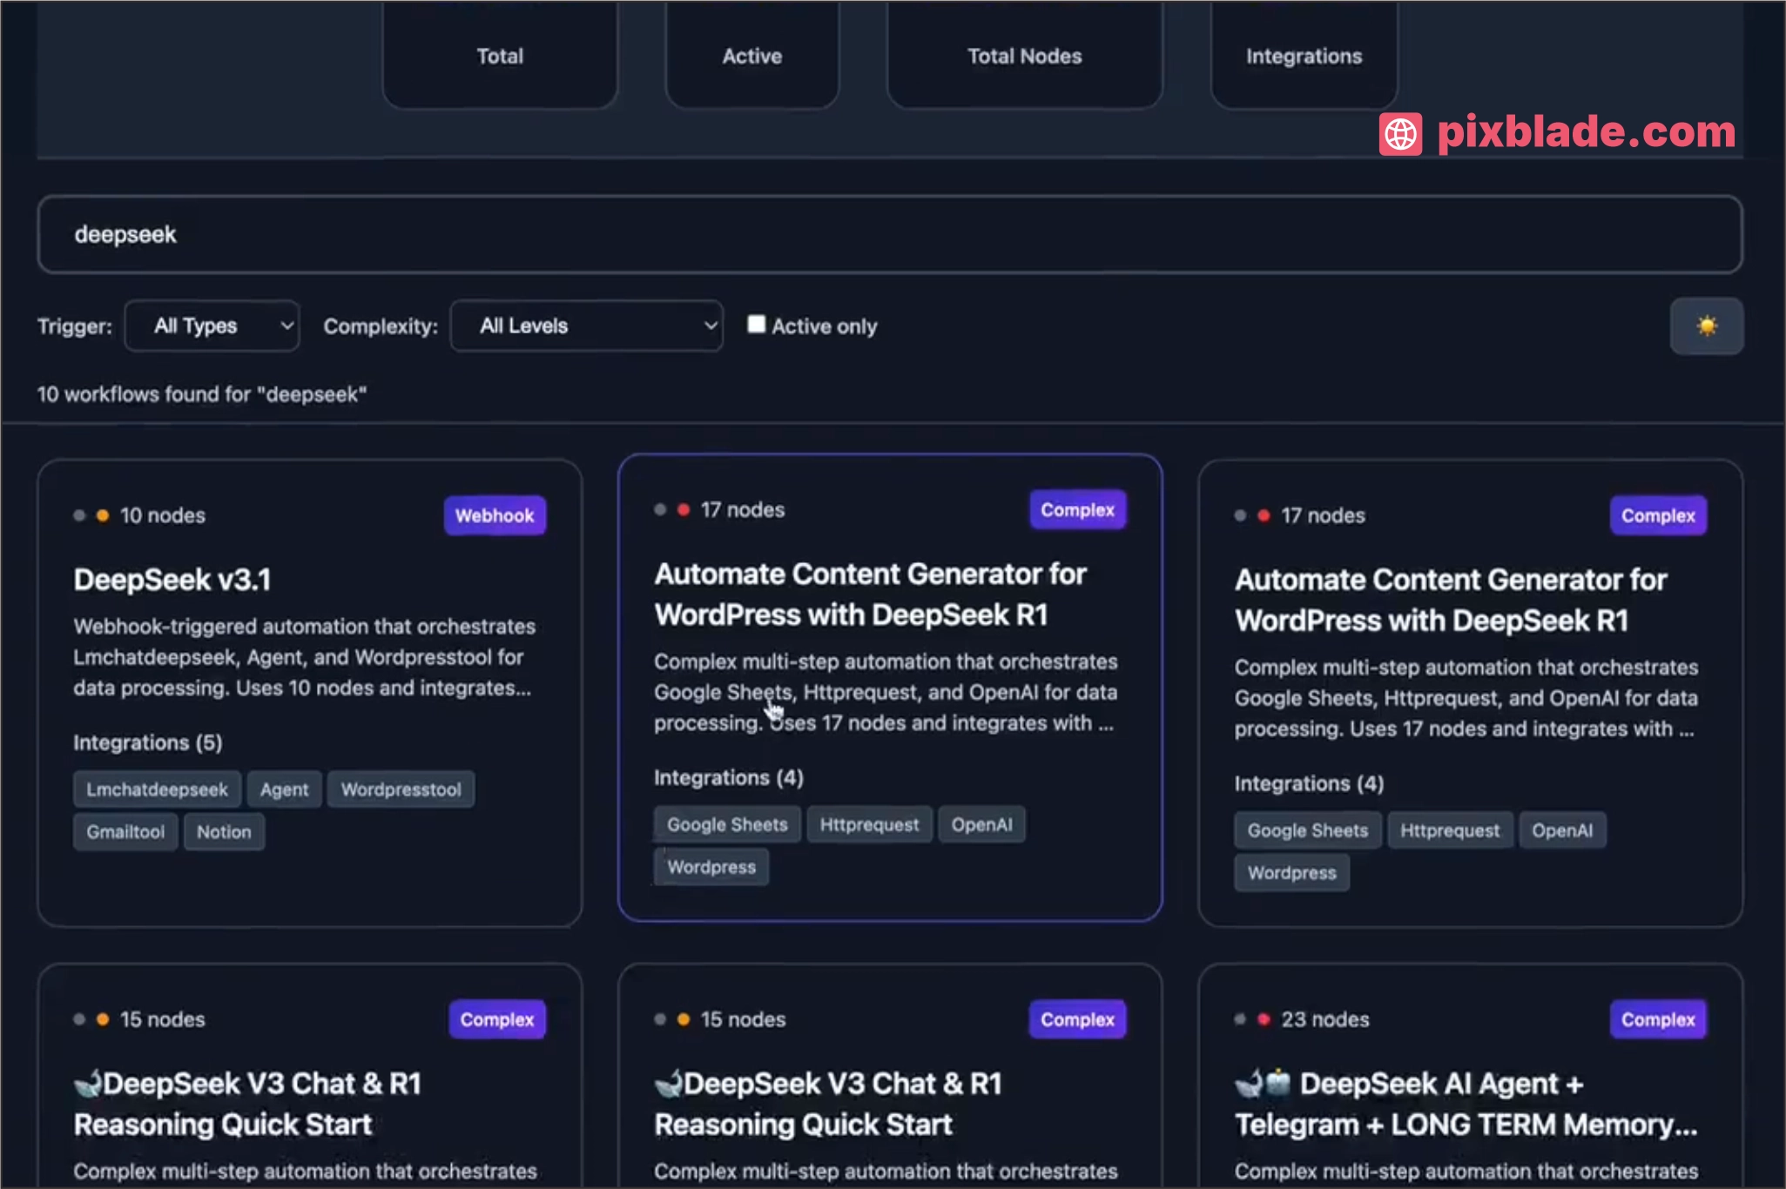Click OpenAI tag in highlighted card
The image size is (1786, 1189).
point(981,824)
